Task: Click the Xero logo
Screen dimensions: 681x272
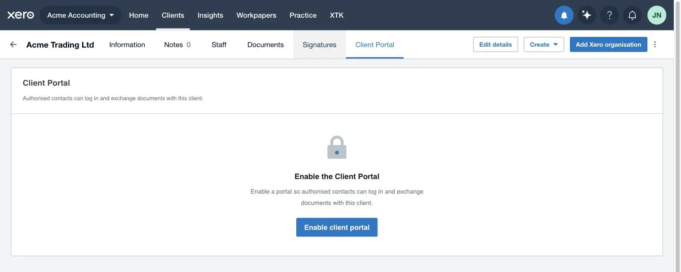Action: tap(20, 15)
